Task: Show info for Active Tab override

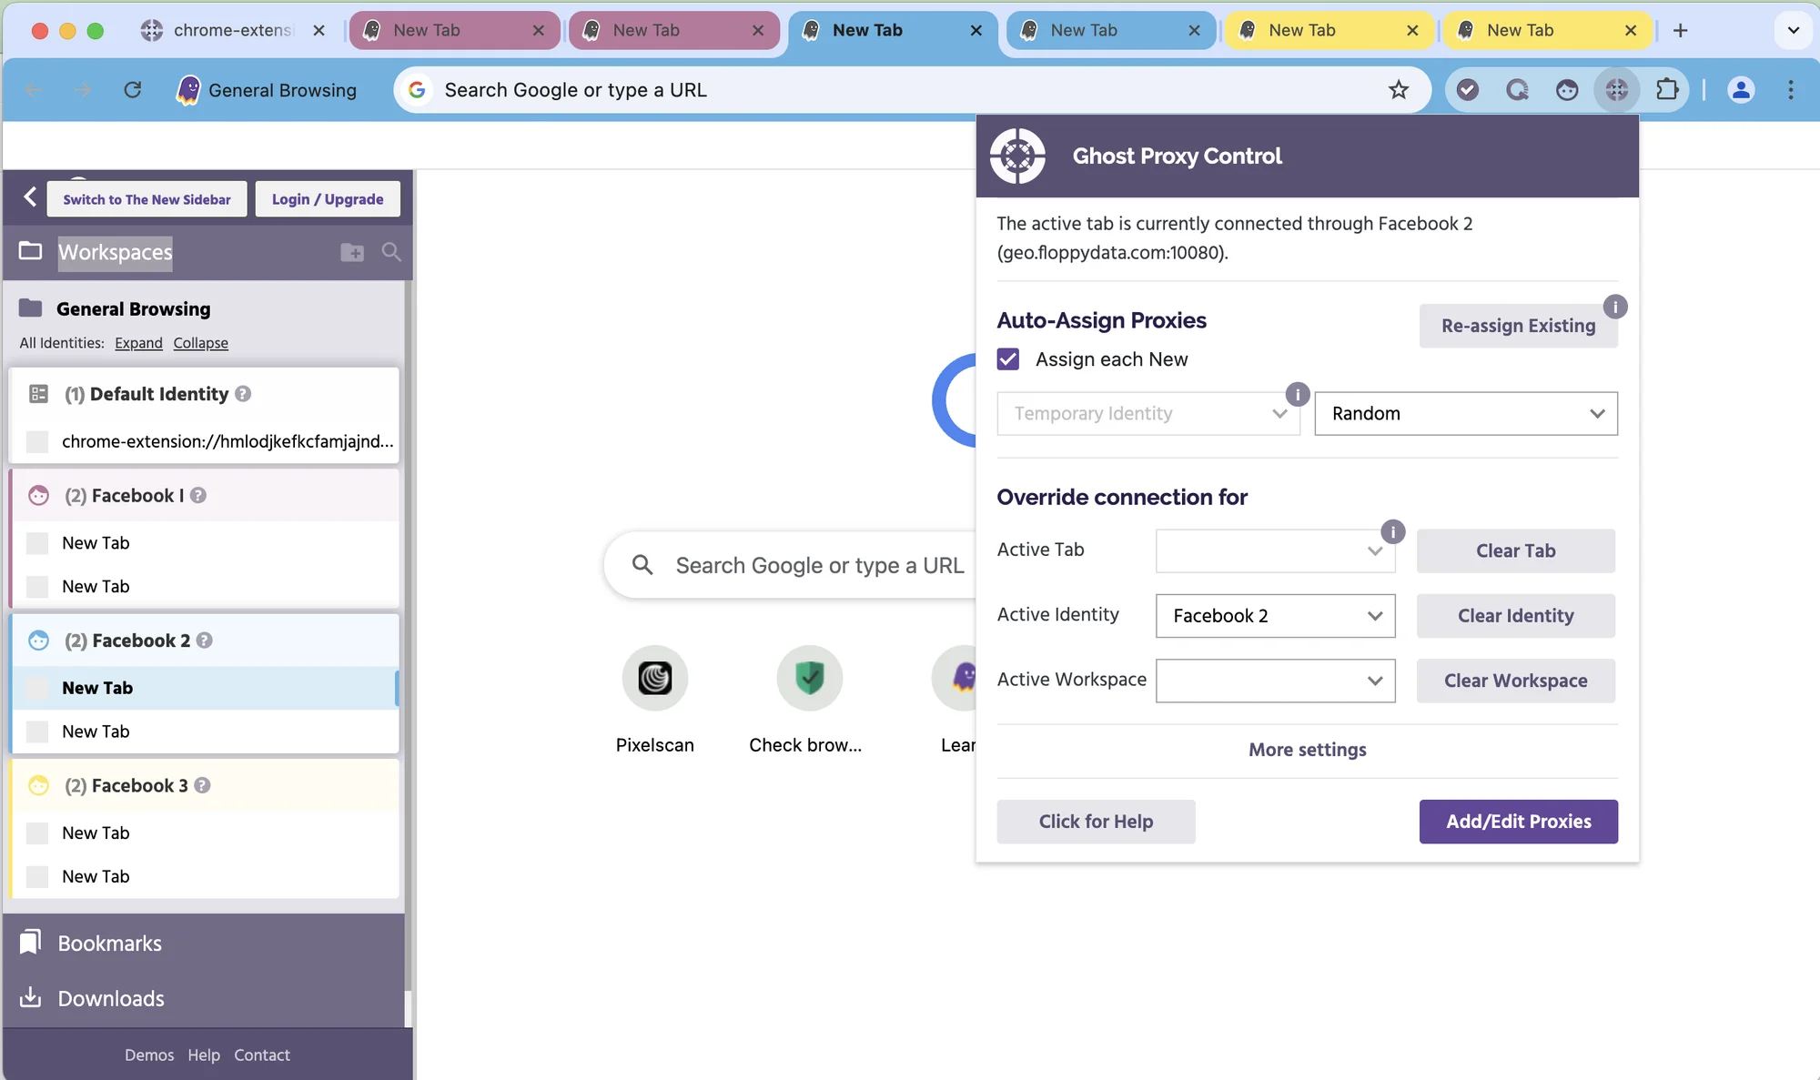Action: tap(1392, 531)
